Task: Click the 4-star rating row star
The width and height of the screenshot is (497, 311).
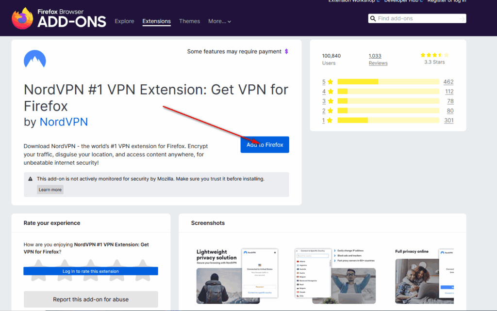Action: coord(330,92)
